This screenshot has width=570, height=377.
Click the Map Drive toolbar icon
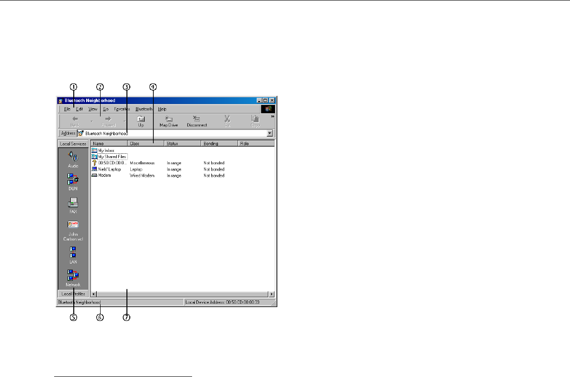coord(169,119)
